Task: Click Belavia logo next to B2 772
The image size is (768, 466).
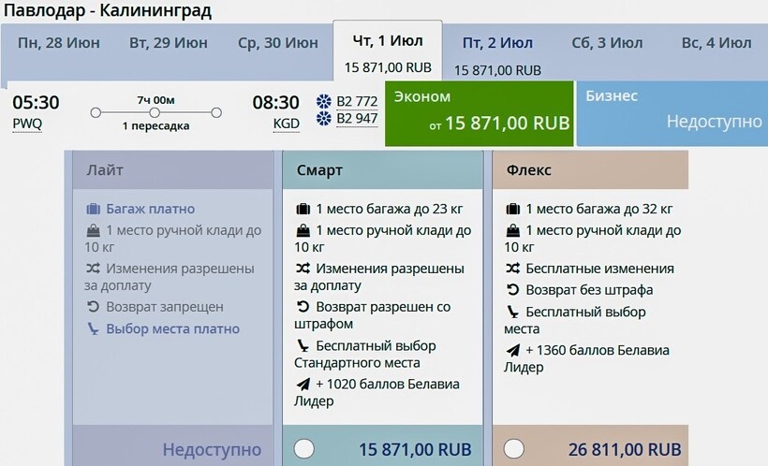Action: tap(324, 102)
